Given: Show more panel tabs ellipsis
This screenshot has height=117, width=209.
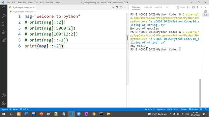Looking at the screenshot, I should pyautogui.click(x=167, y=7).
